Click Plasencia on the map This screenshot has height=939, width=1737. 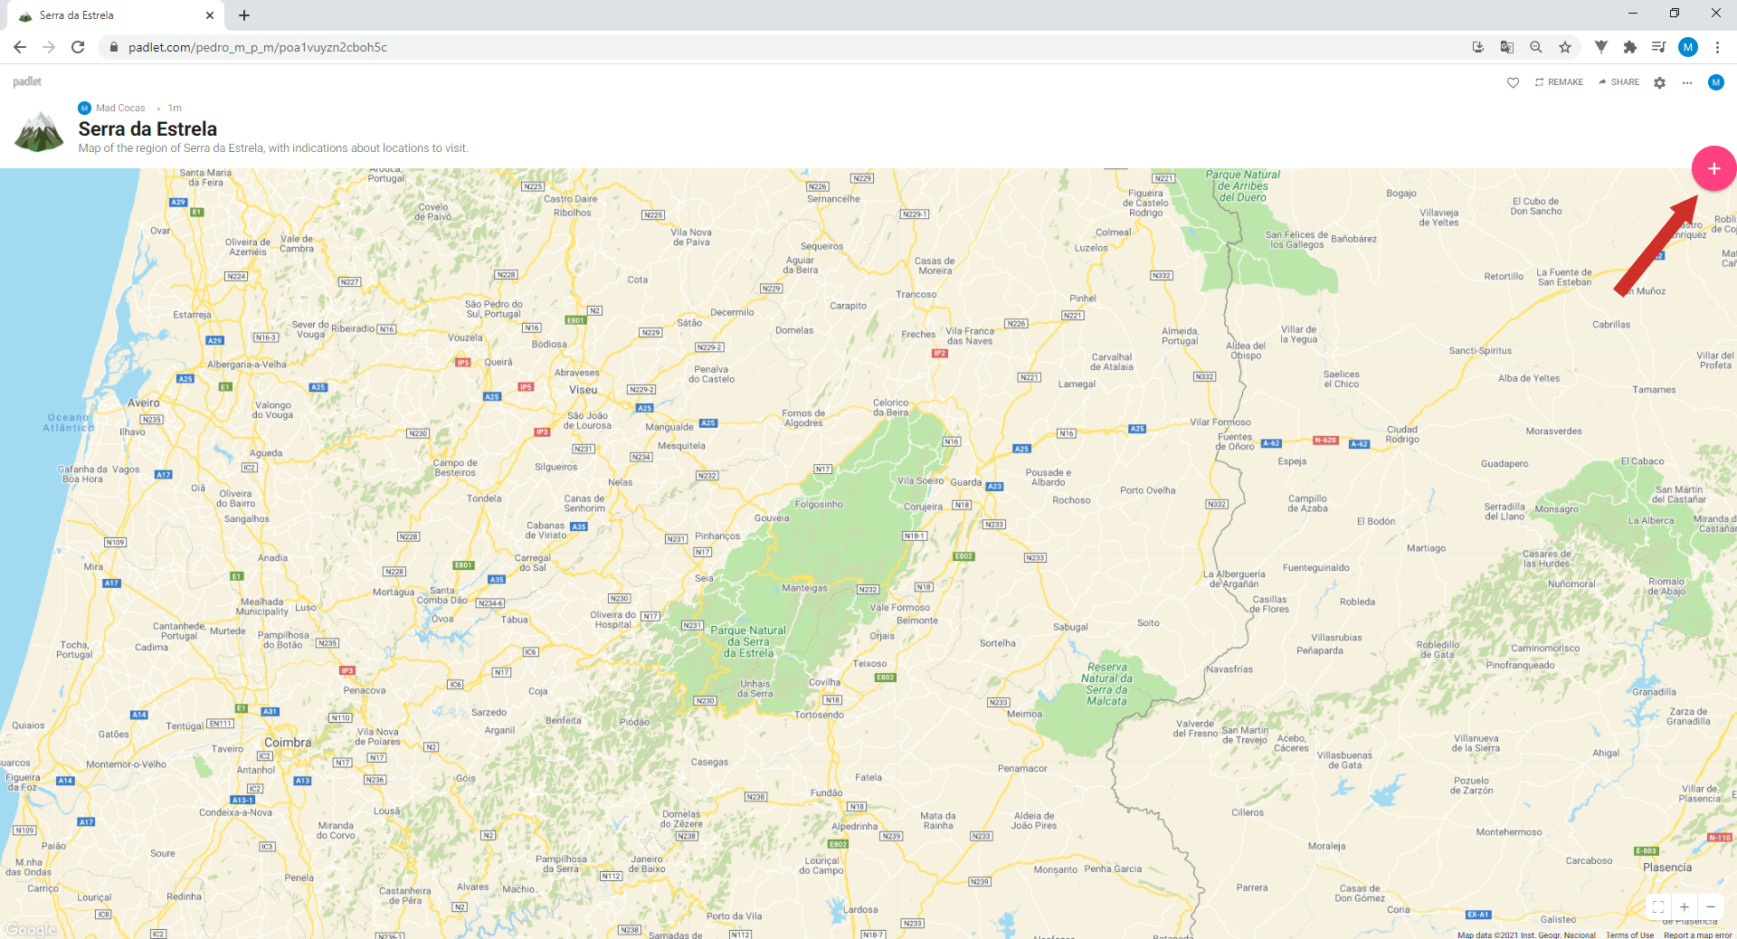[1667, 868]
